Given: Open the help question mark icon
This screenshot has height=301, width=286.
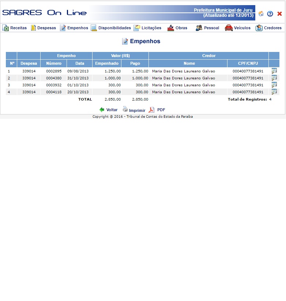Looking at the screenshot, I should pos(270,14).
